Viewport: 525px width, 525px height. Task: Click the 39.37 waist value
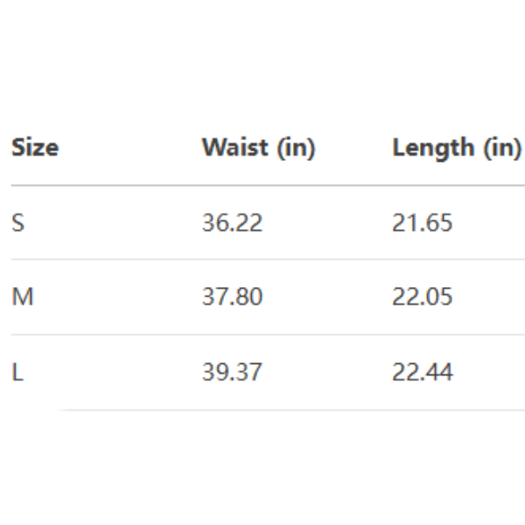pos(232,373)
